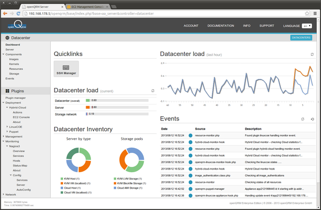Image resolution: width=321 pixels, height=210 pixels.
Task: Click status icon of openqrm-linuxcoe-monitor-hook.php event
Action: click(190, 162)
